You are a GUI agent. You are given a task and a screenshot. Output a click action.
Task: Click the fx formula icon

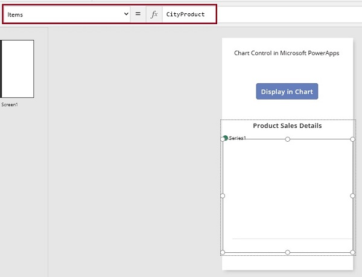[154, 14]
